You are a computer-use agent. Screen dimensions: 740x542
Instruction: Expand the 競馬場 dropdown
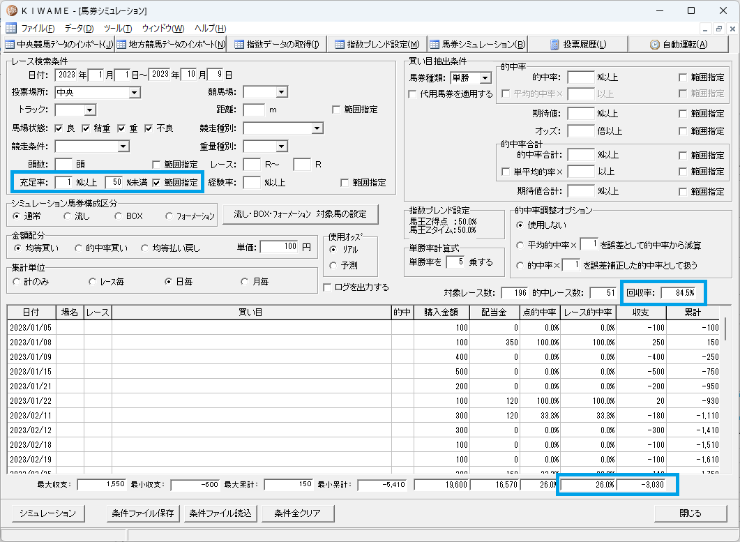tap(282, 91)
